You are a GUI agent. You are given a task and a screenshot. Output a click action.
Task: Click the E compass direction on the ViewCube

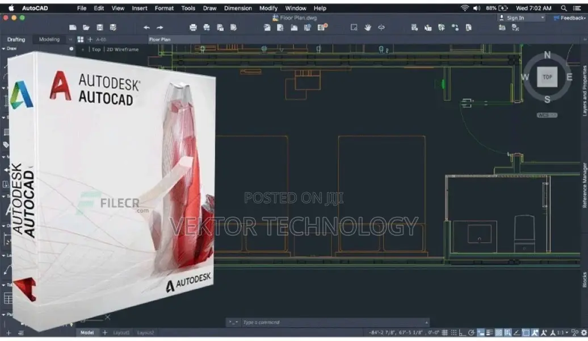click(x=569, y=77)
